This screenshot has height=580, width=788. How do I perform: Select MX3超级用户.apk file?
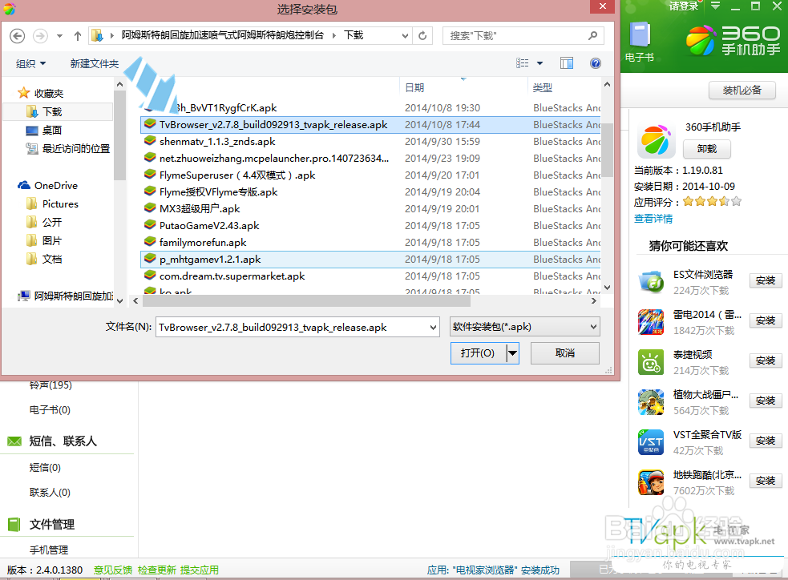(x=370, y=209)
